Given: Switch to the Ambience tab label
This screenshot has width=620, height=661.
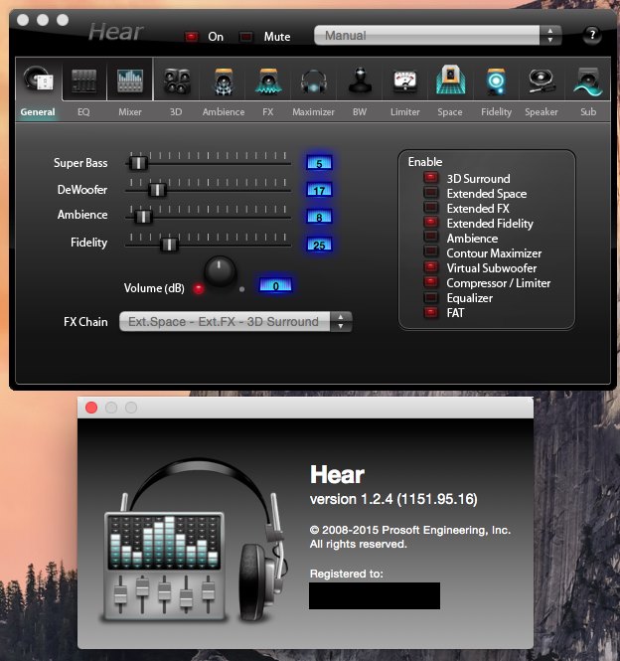Looking at the screenshot, I should point(224,112).
